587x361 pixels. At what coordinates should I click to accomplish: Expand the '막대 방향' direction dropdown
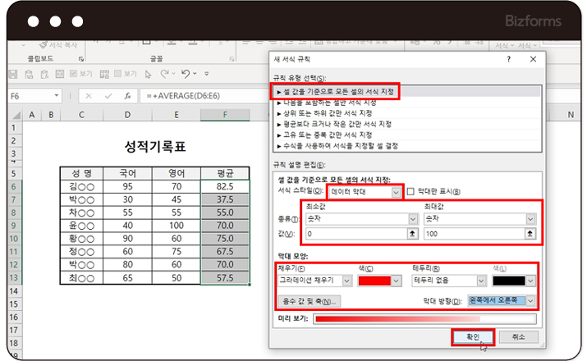pyautogui.click(x=530, y=301)
